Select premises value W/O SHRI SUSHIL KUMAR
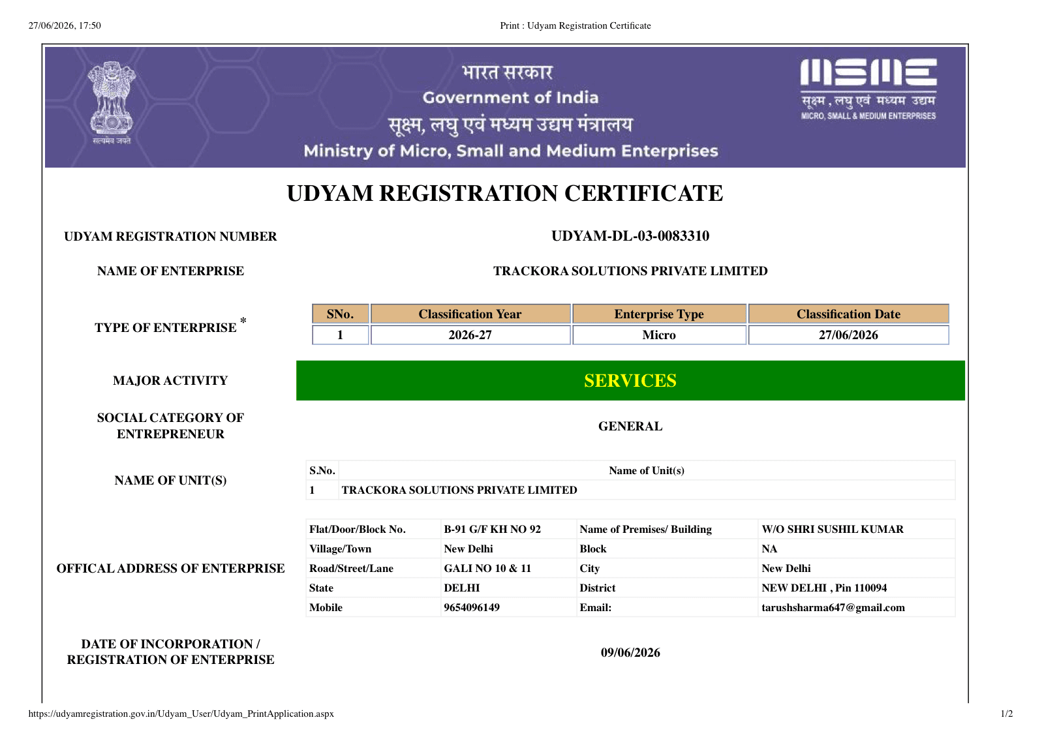The image size is (1044, 737). (833, 529)
